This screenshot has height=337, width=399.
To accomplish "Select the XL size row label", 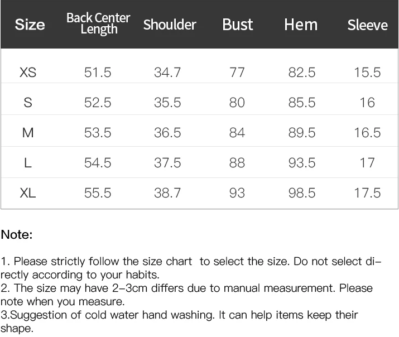I will point(28,193).
